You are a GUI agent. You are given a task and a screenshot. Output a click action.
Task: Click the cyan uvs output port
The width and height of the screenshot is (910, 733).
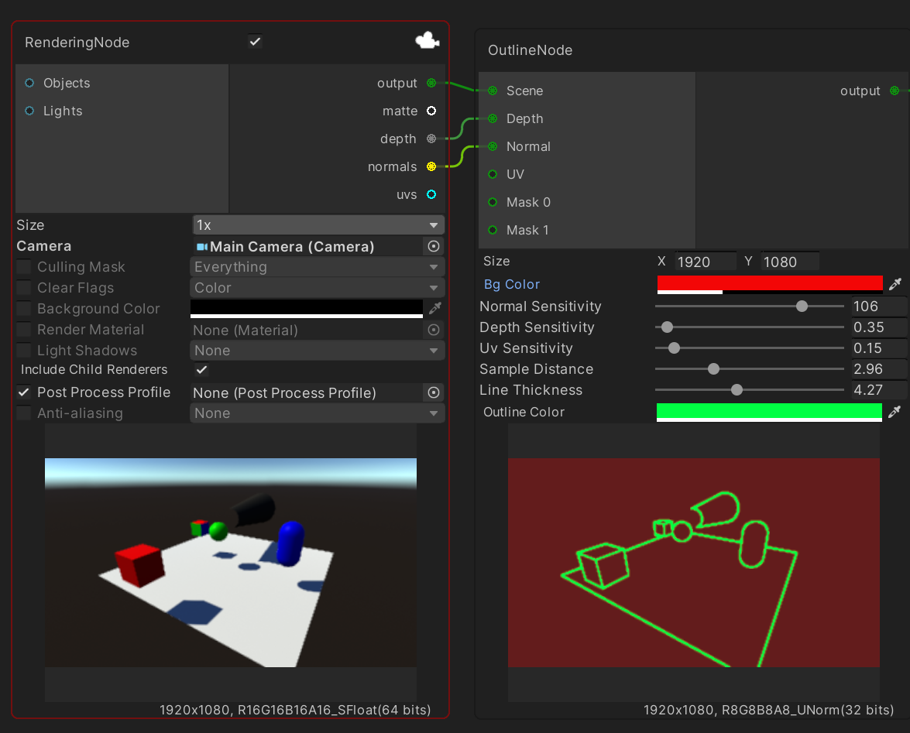tap(431, 194)
